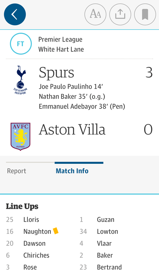The image size is (159, 272).
Task: Tap Lloris in the Spurs line up
Action: 31,220
